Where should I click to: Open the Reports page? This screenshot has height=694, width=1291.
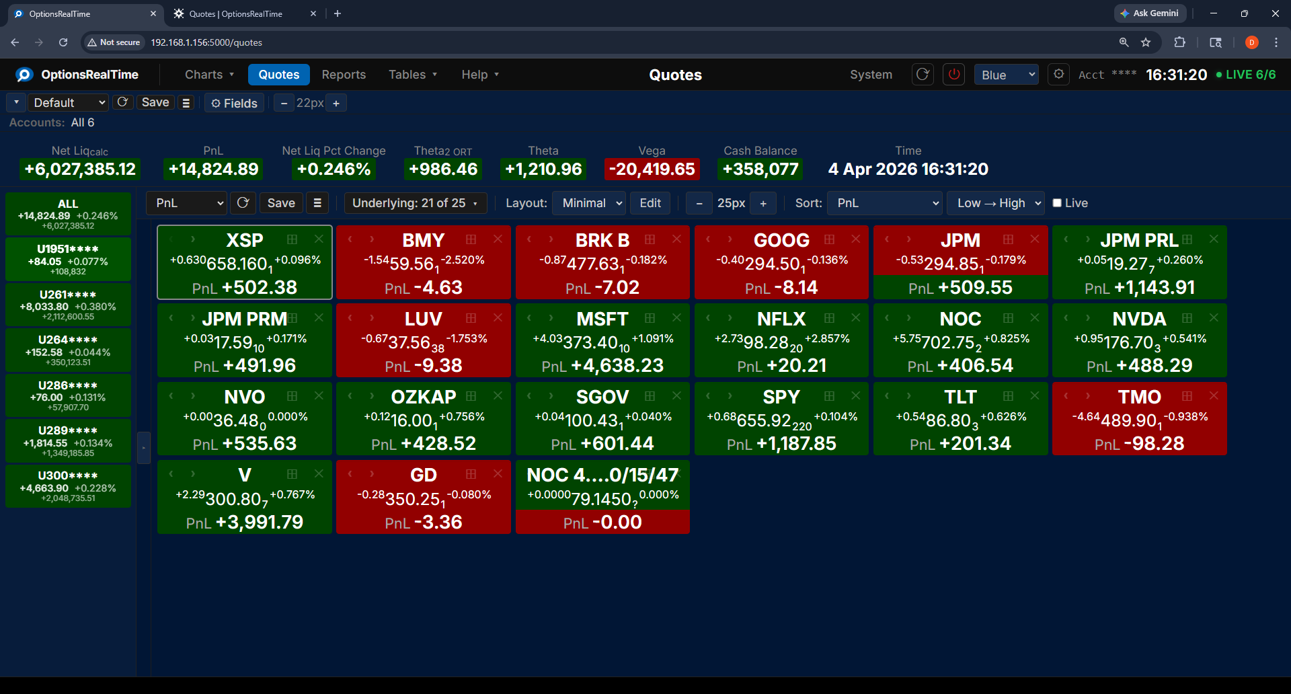pos(344,75)
